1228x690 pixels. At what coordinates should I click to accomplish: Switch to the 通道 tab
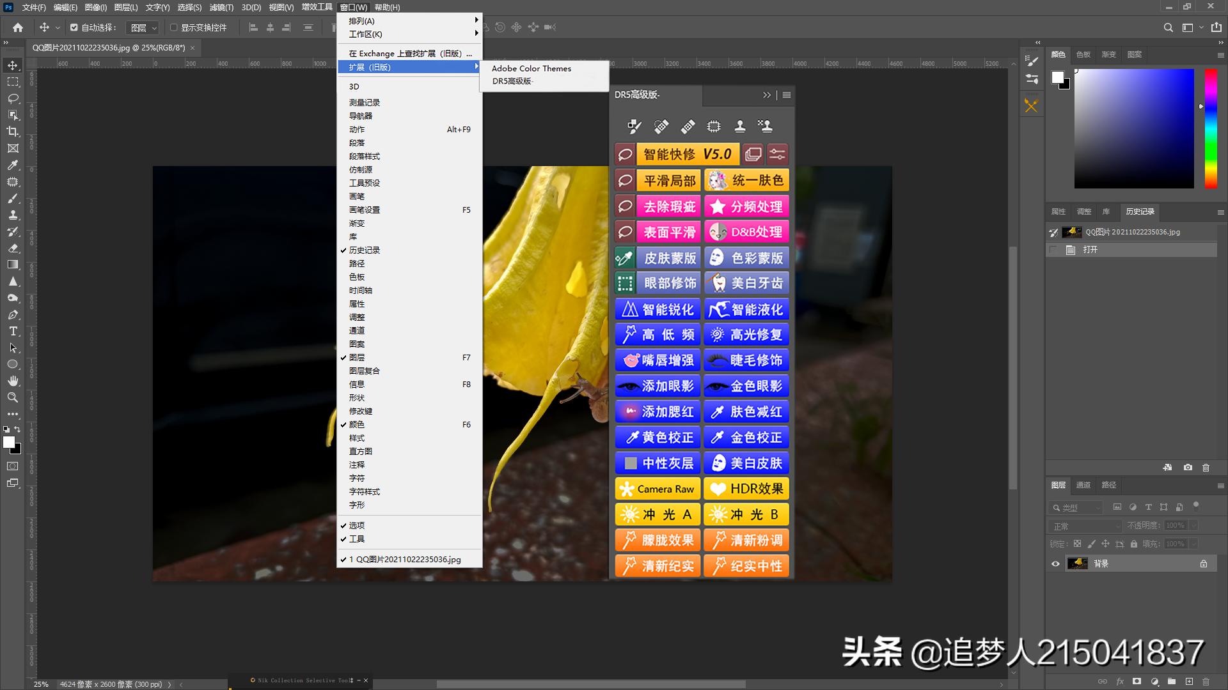(1083, 486)
